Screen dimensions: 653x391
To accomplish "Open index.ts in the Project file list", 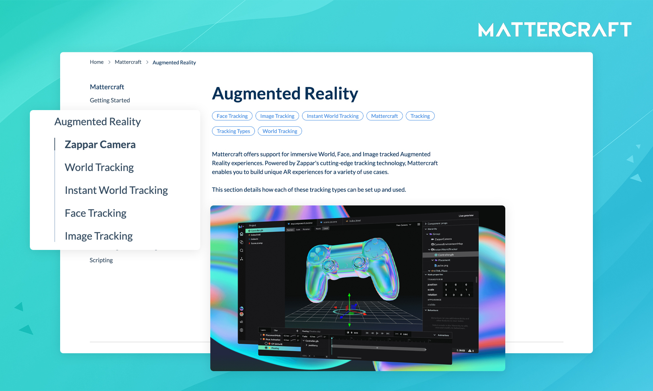I will [253, 239].
